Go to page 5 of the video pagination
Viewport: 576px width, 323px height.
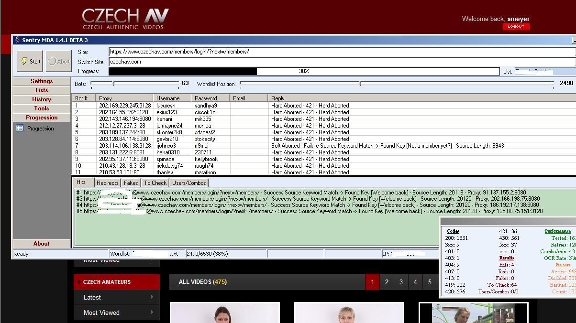tap(430, 282)
